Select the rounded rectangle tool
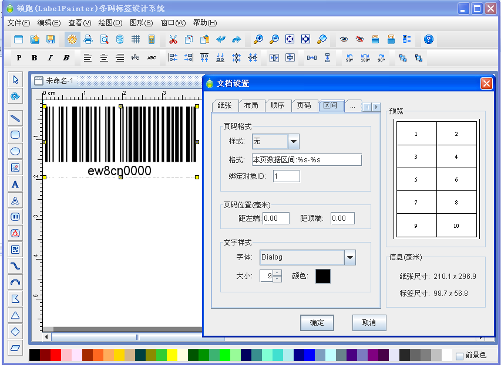 (15, 135)
